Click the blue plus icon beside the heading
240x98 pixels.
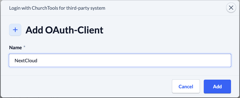[15, 30]
